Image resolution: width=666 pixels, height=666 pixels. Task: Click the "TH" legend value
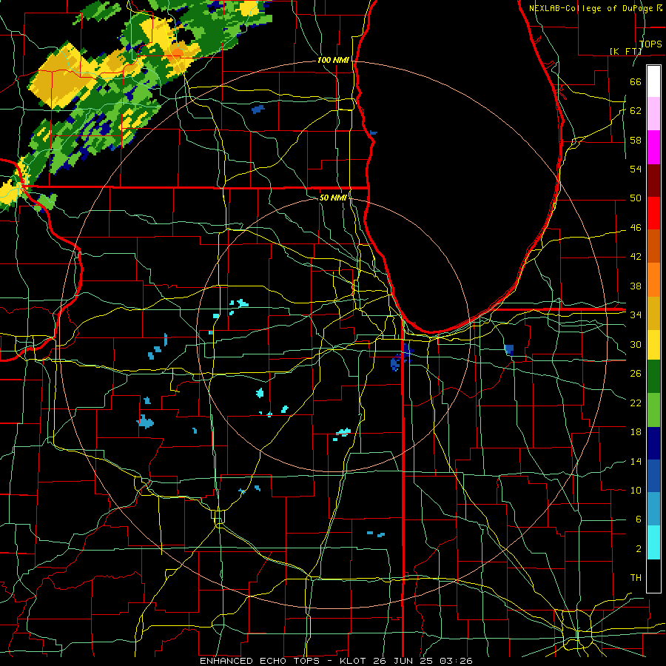(x=636, y=578)
